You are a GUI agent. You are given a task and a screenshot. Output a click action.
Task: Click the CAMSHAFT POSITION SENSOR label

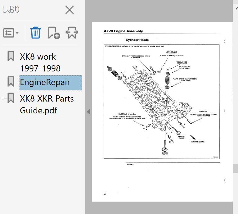(136, 57)
